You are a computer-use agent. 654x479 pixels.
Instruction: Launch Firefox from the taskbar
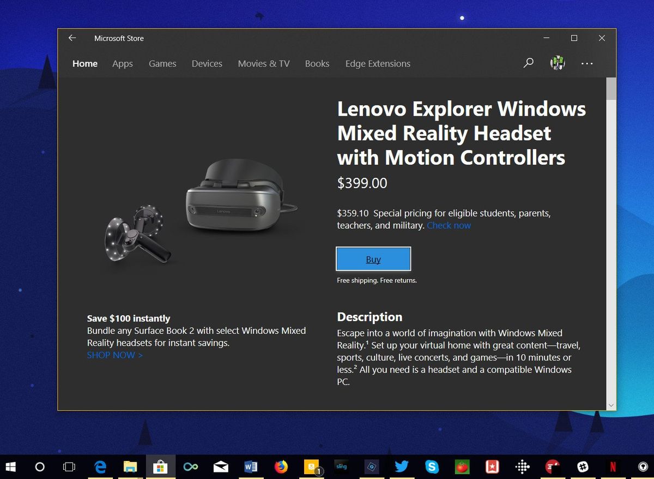281,466
